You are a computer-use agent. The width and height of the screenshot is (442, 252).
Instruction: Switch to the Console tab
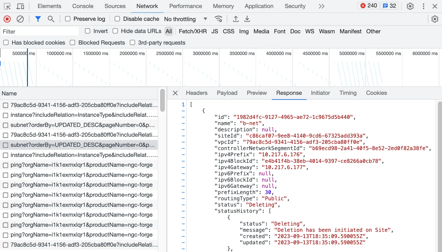coord(83,6)
